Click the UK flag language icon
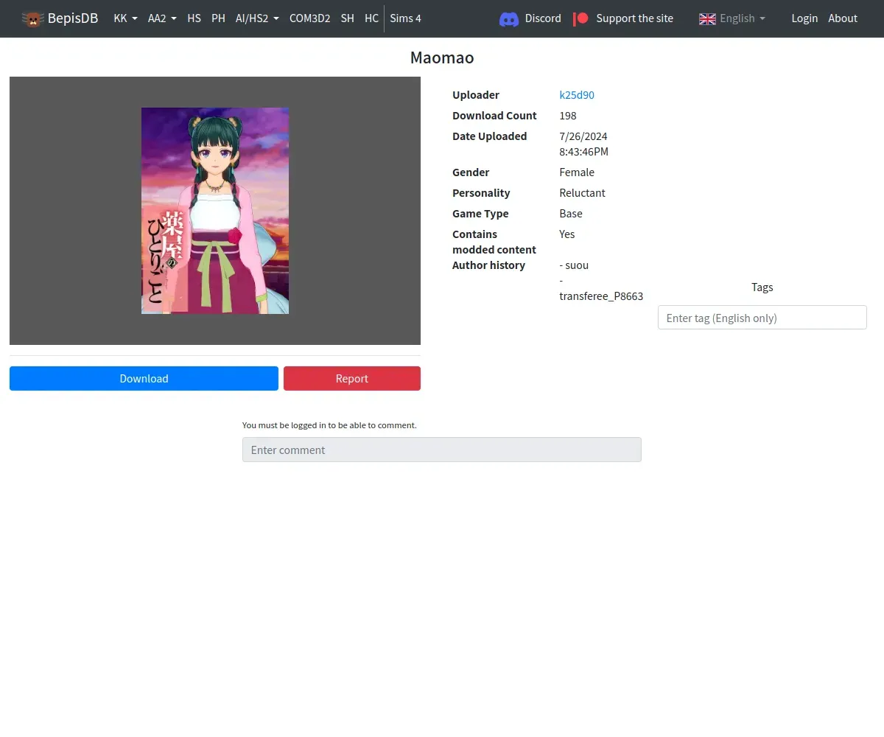The width and height of the screenshot is (884, 737). [707, 18]
